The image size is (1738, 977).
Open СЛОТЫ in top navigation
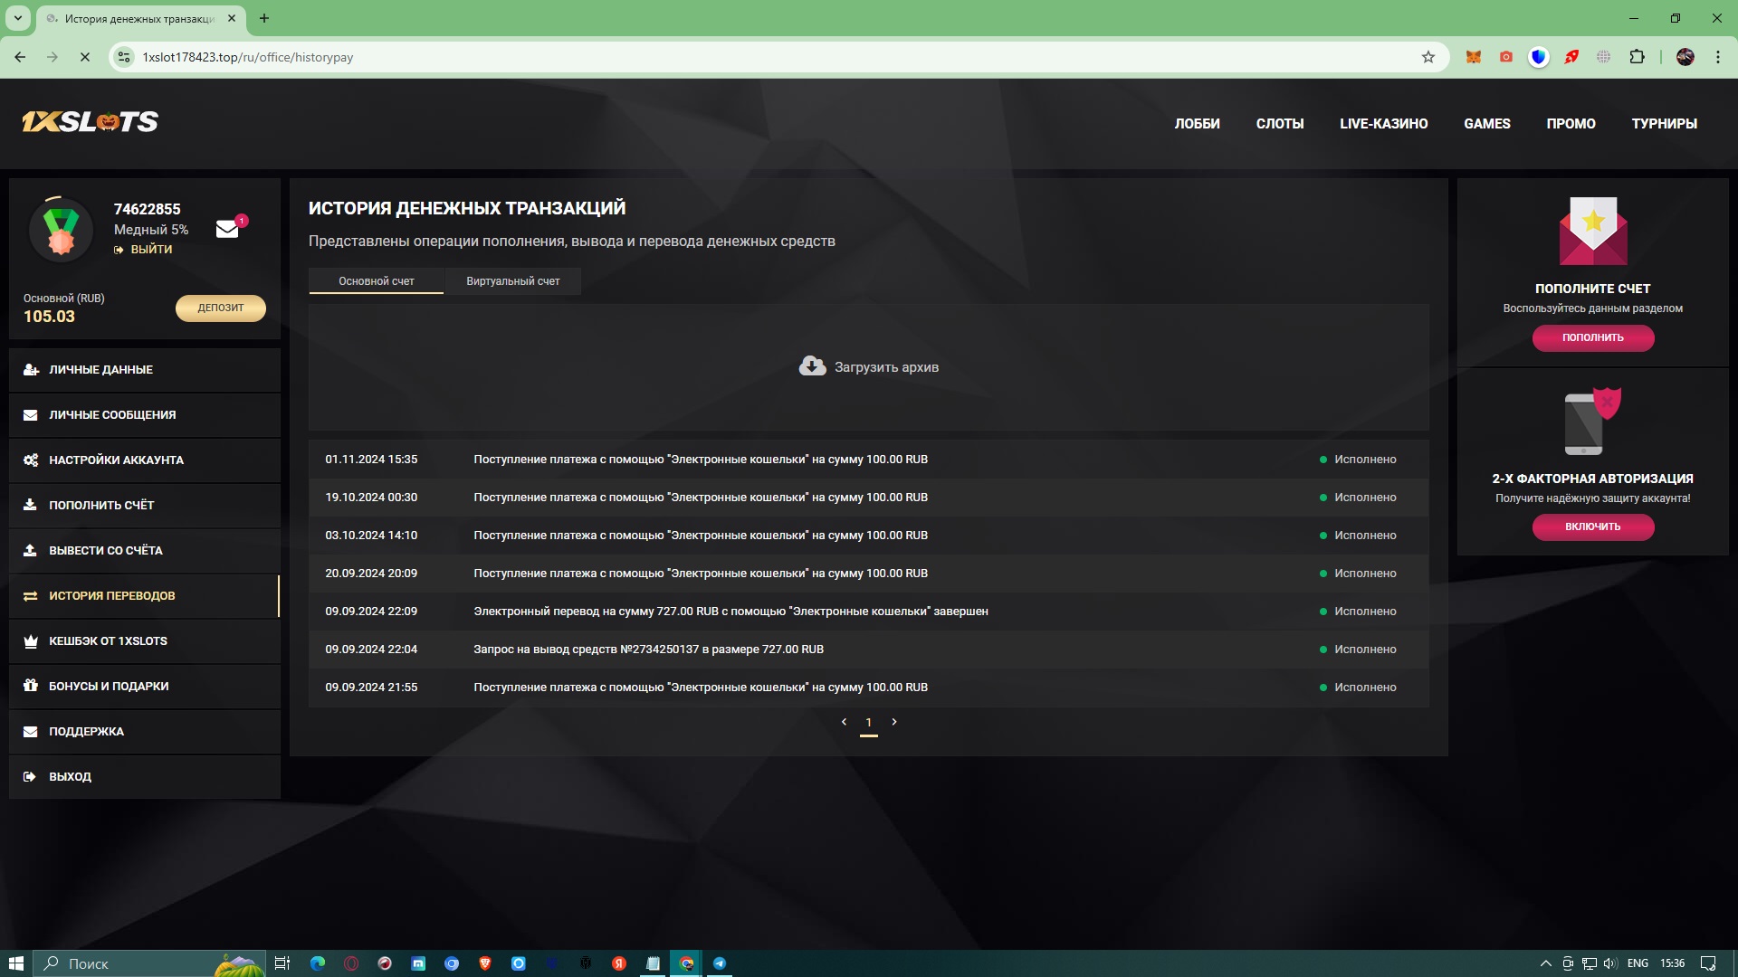click(x=1279, y=124)
